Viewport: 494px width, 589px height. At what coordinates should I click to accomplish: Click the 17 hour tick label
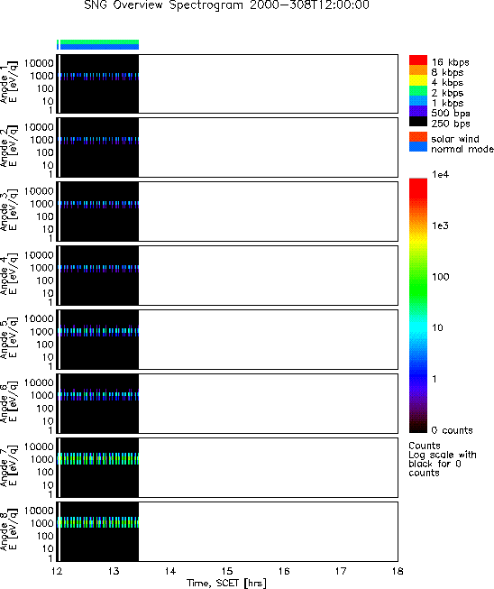coord(341,571)
